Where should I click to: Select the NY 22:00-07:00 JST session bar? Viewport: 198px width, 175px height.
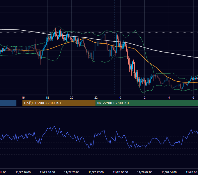[146, 103]
